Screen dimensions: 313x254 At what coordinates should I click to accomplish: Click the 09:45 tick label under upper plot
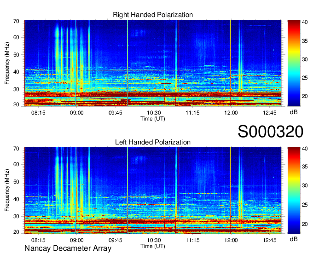116,113
